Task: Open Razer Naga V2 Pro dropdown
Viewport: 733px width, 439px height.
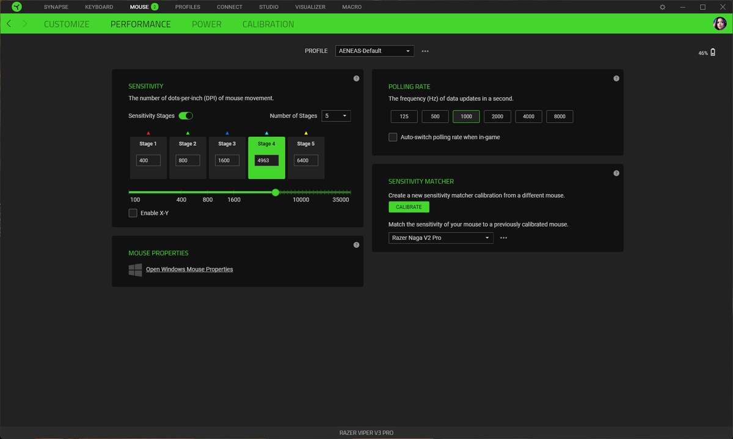Action: pos(441,238)
